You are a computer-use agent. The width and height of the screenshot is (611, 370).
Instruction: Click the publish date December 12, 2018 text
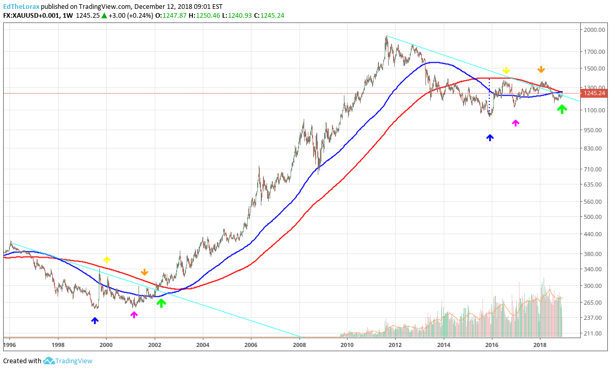click(163, 7)
